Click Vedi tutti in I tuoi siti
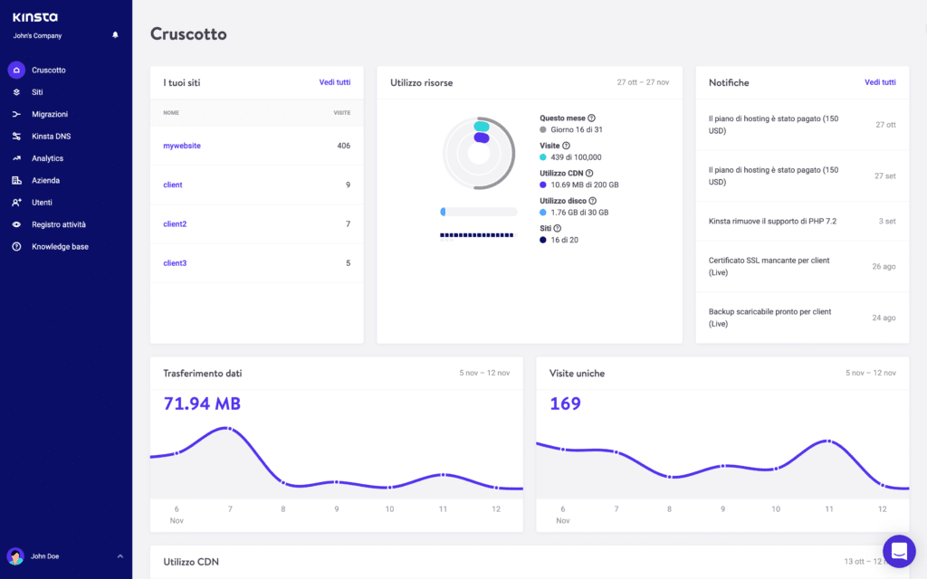Image resolution: width=927 pixels, height=579 pixels. pos(334,82)
